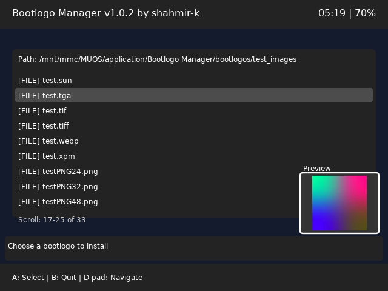
Task: Click the Preview label above thumbnail
Action: click(x=316, y=169)
